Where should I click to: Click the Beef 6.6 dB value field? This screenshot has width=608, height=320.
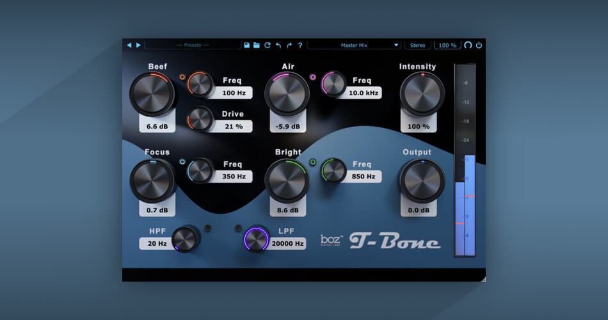click(x=157, y=127)
